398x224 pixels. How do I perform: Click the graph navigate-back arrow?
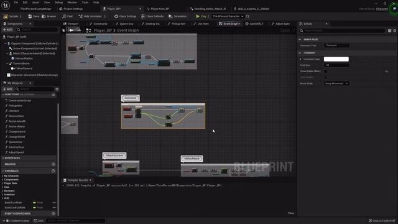coord(72,30)
